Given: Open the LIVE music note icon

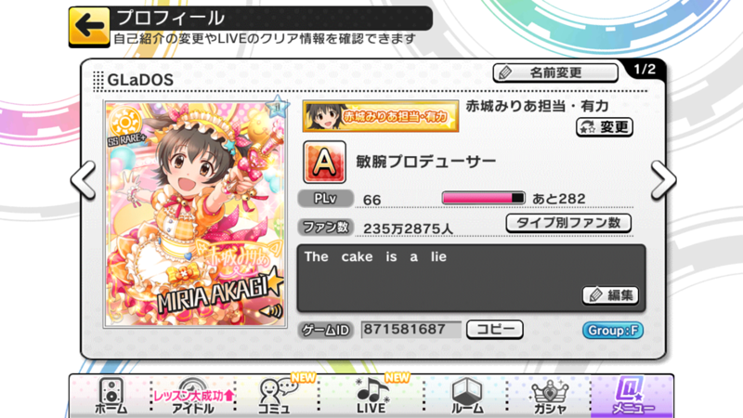Looking at the screenshot, I should (x=372, y=397).
